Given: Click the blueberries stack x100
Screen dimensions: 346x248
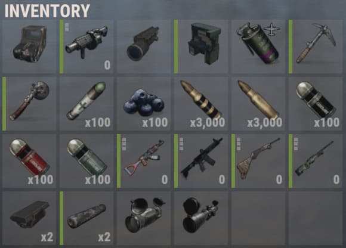Looking at the screenshot, I should (x=144, y=104).
